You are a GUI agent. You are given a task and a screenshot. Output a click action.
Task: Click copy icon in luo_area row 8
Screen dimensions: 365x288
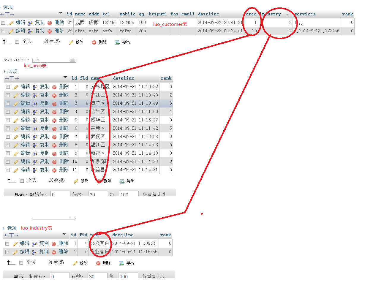click(x=35, y=145)
